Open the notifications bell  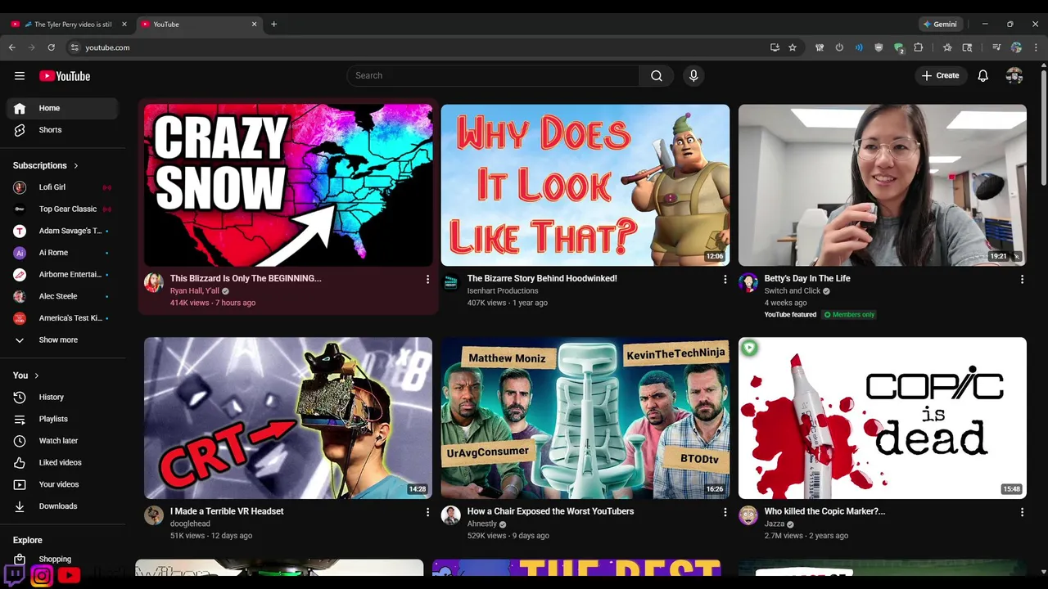(x=982, y=75)
